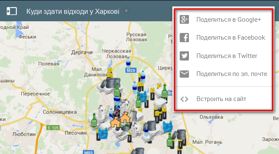Image resolution: width=279 pixels, height=154 pixels.
Task: Select Встроить на сайт option
Action: [223, 99]
